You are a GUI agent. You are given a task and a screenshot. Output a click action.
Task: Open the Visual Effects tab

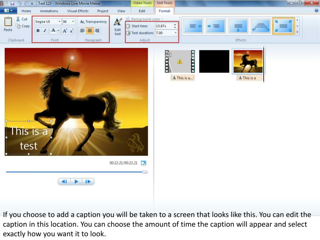click(78, 11)
